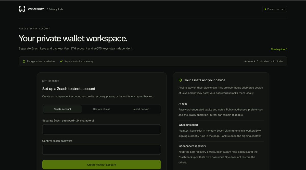Focus the Separate Zcash password field
Image resolution: width=306 pixels, height=170 pixels.
tap(102, 129)
